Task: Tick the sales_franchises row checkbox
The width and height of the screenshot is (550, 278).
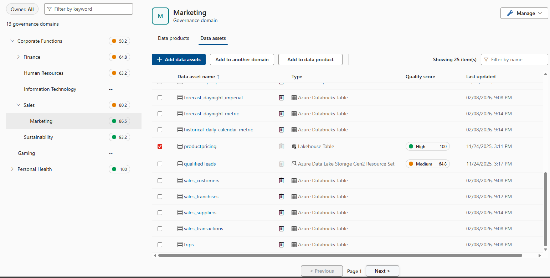Action: click(x=160, y=196)
